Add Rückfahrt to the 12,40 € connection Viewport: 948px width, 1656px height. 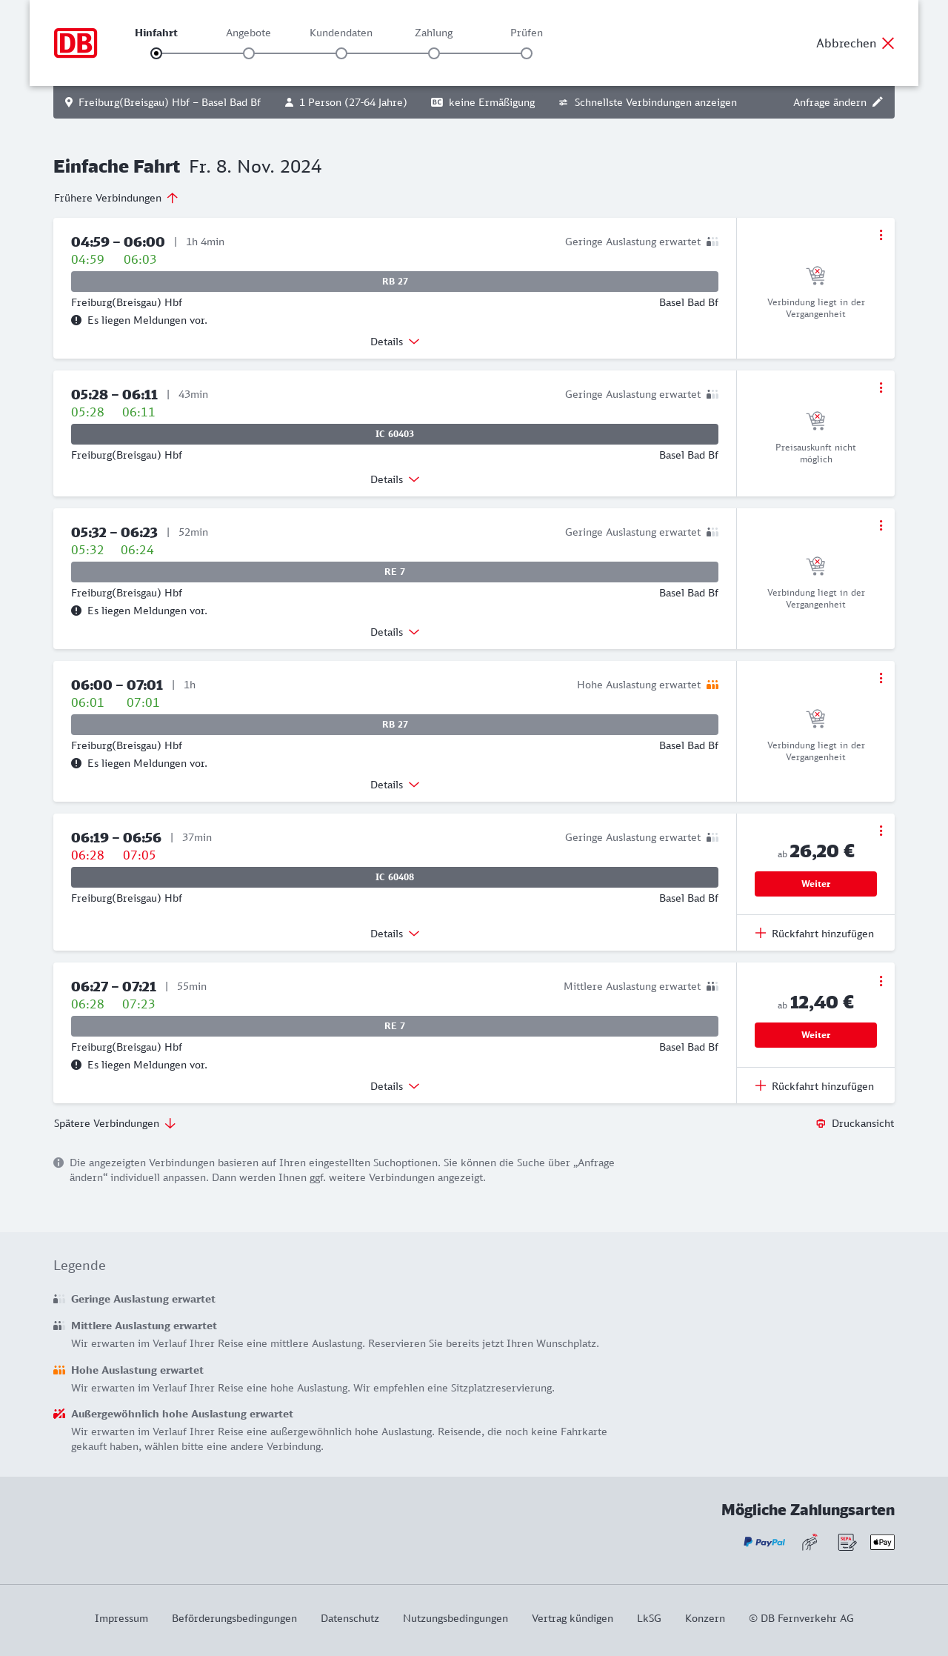(x=815, y=1086)
